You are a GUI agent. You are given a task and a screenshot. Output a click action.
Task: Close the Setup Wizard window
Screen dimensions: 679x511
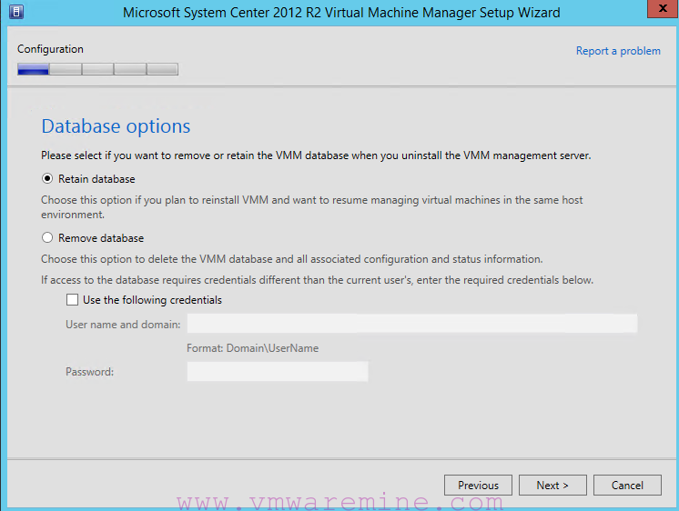click(663, 9)
